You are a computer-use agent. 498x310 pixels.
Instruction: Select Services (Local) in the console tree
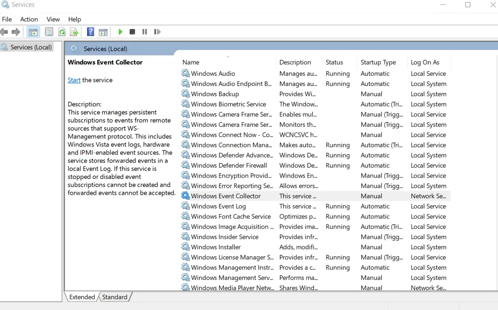click(x=31, y=47)
